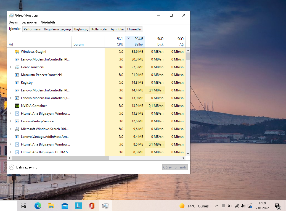Switch to the Kullanıcılar tab
The image size is (286, 211).
pyautogui.click(x=99, y=29)
